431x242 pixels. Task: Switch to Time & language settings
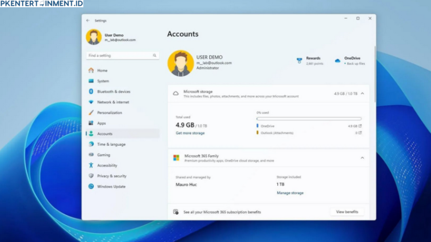pyautogui.click(x=111, y=144)
